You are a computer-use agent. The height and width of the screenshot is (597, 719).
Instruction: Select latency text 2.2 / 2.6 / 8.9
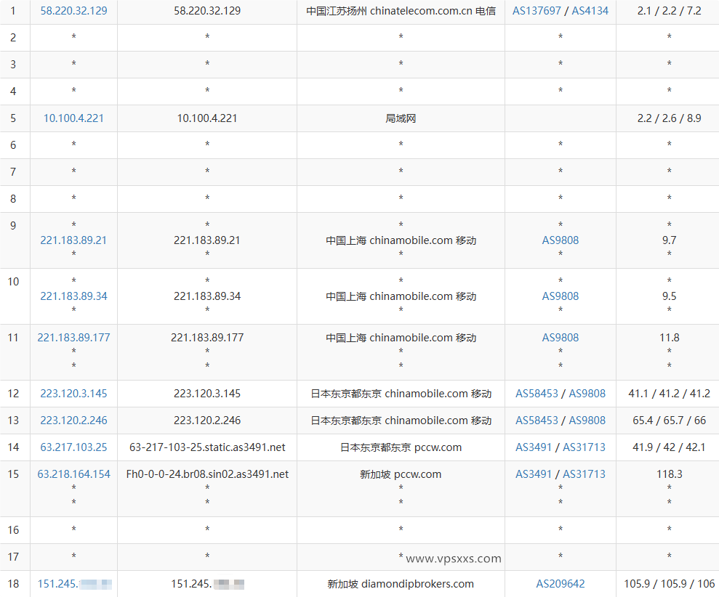pos(669,118)
